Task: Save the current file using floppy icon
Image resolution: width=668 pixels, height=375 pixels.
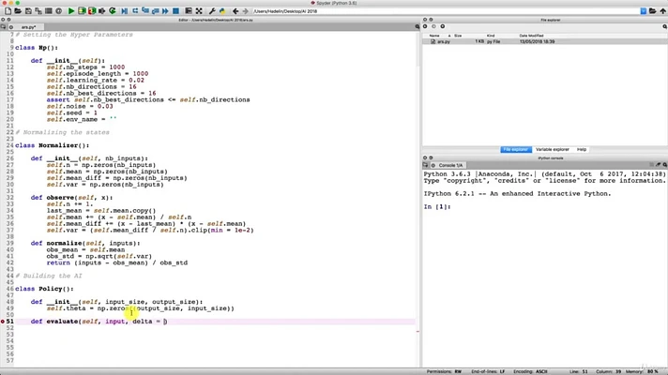Action: (28, 11)
